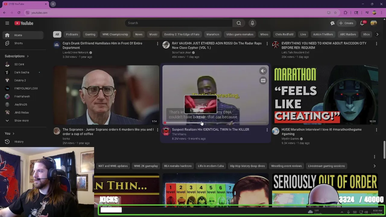Select the Hip Hop history deep-dives chip
Image resolution: width=386 pixels, height=217 pixels.
247,166
